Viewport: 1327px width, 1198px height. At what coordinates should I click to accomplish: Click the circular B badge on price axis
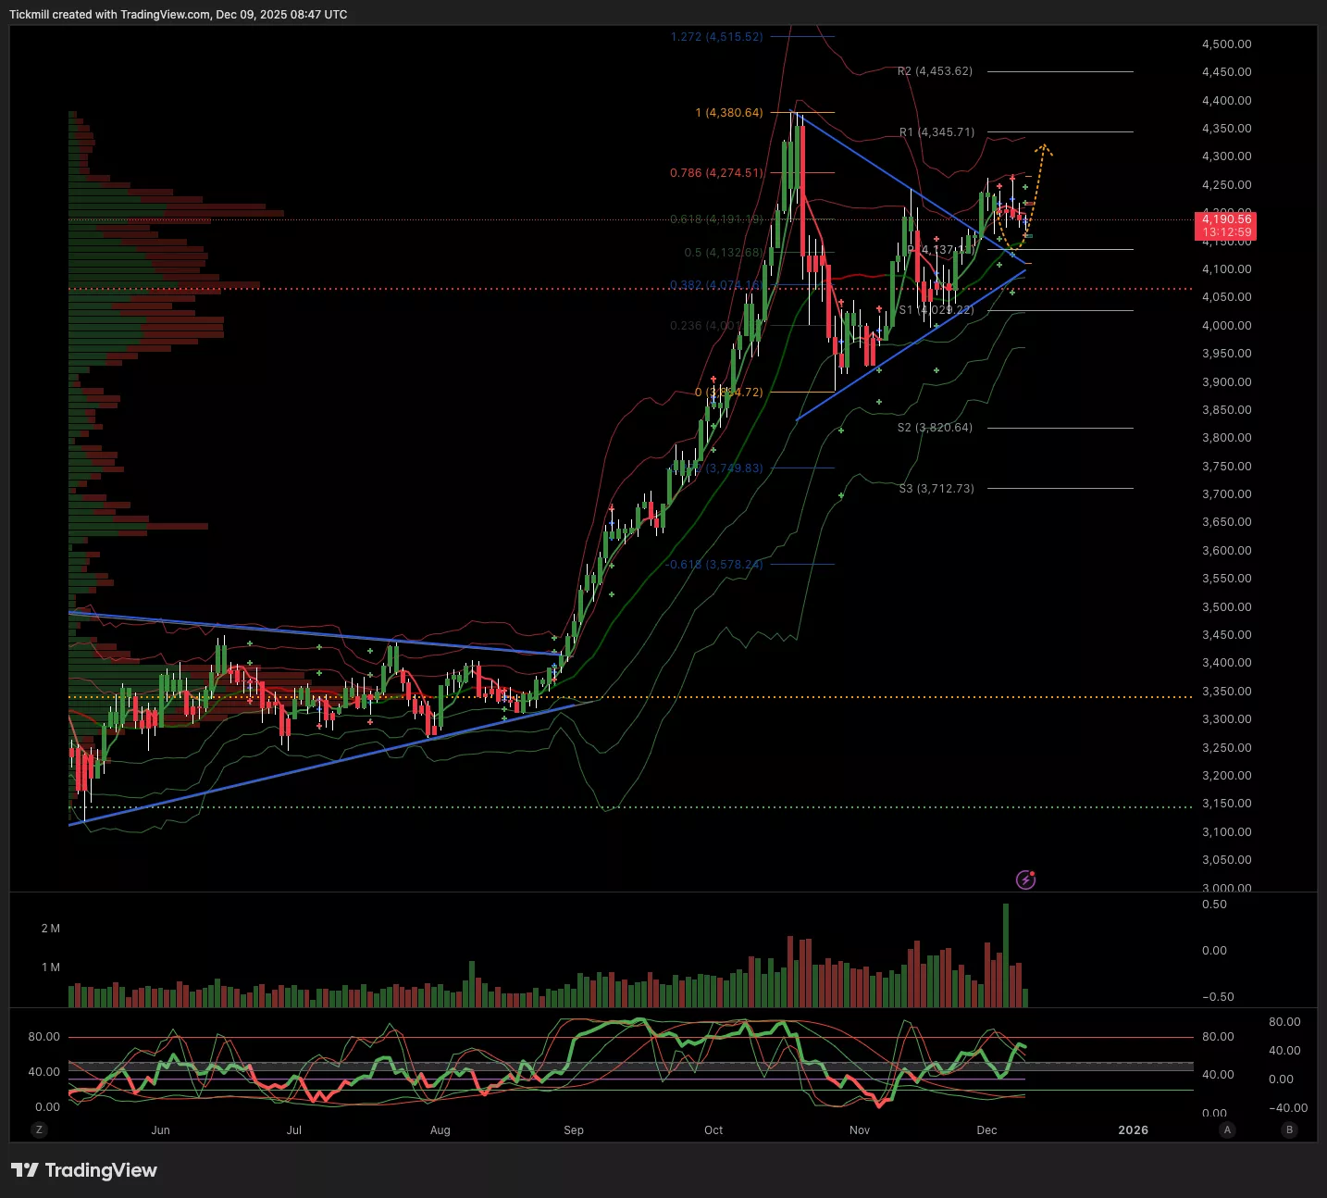click(x=1289, y=1129)
